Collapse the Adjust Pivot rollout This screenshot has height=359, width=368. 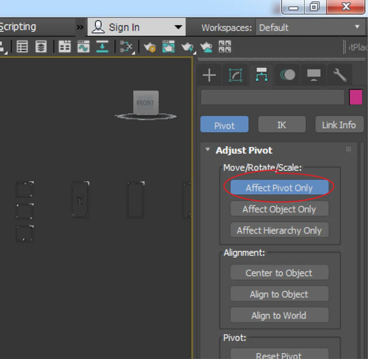click(x=207, y=150)
